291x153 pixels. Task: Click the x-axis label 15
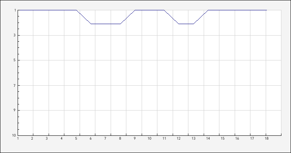click(223, 138)
